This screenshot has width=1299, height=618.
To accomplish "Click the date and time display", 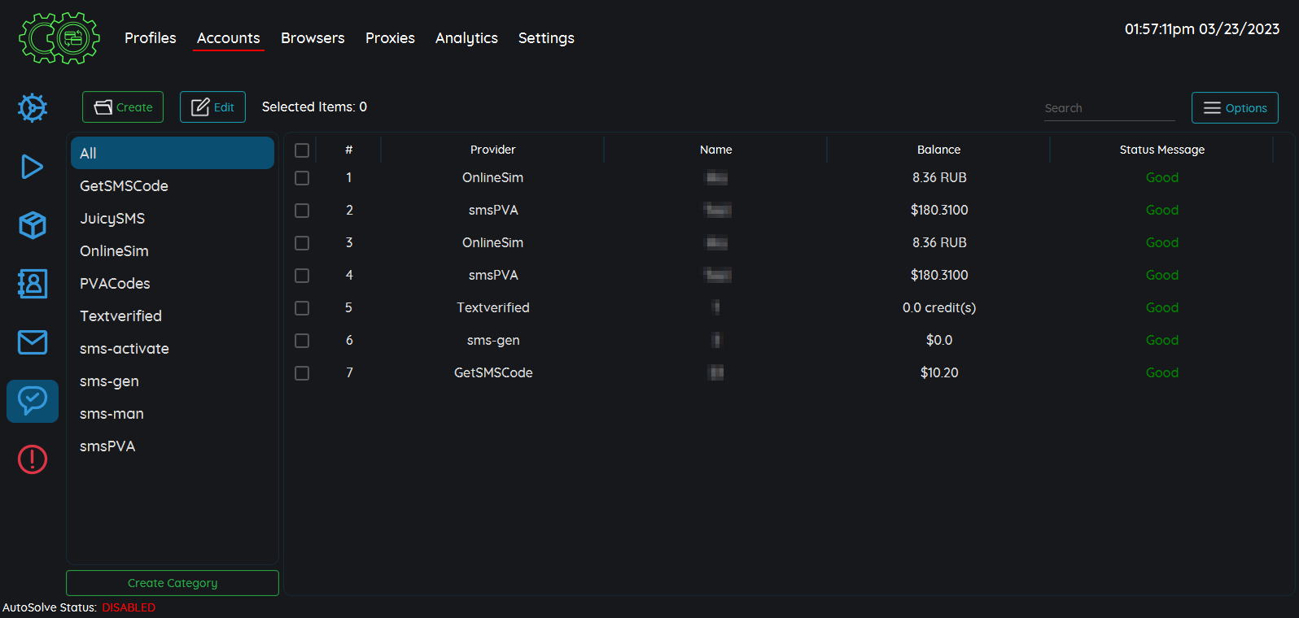I will [x=1201, y=29].
